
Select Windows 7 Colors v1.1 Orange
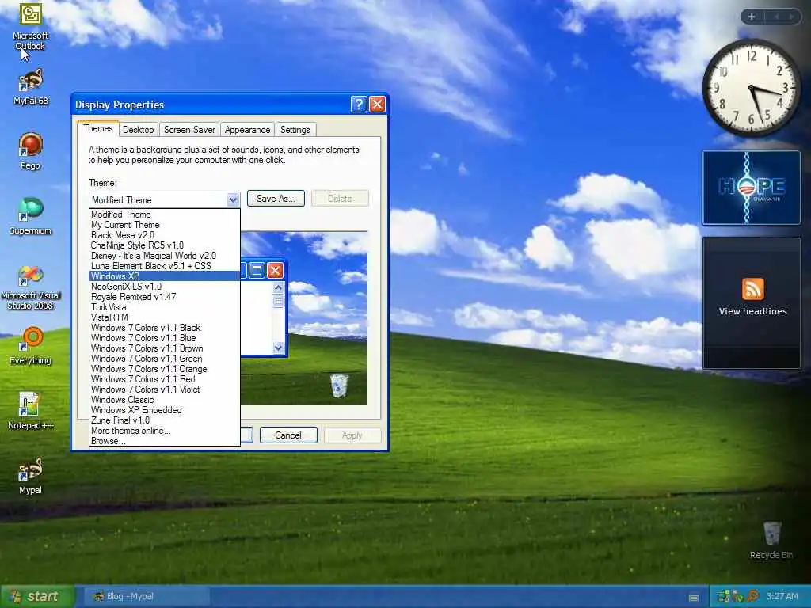[165, 369]
